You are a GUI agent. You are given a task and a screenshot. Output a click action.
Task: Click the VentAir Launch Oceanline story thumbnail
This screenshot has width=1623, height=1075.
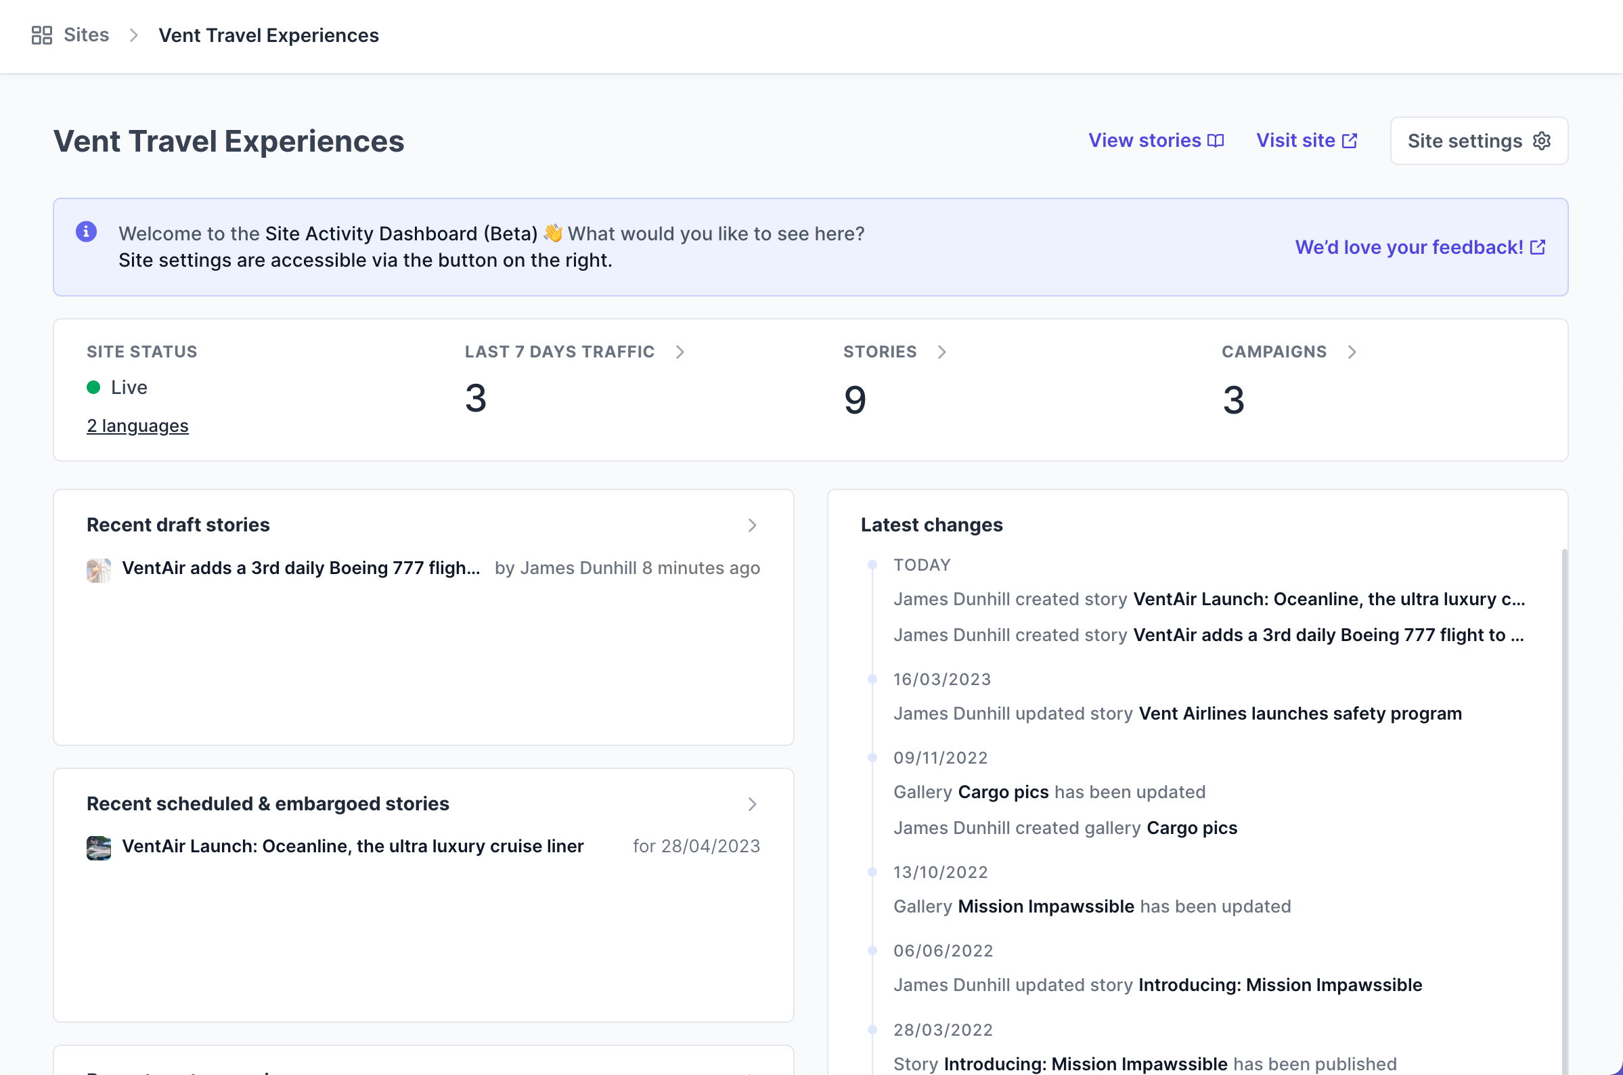pyautogui.click(x=99, y=848)
